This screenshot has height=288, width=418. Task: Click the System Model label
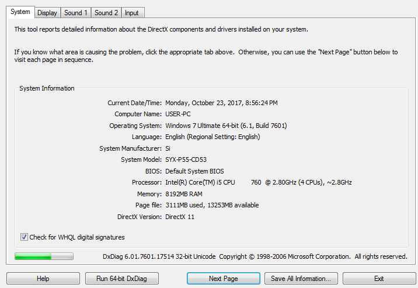pyautogui.click(x=141, y=159)
